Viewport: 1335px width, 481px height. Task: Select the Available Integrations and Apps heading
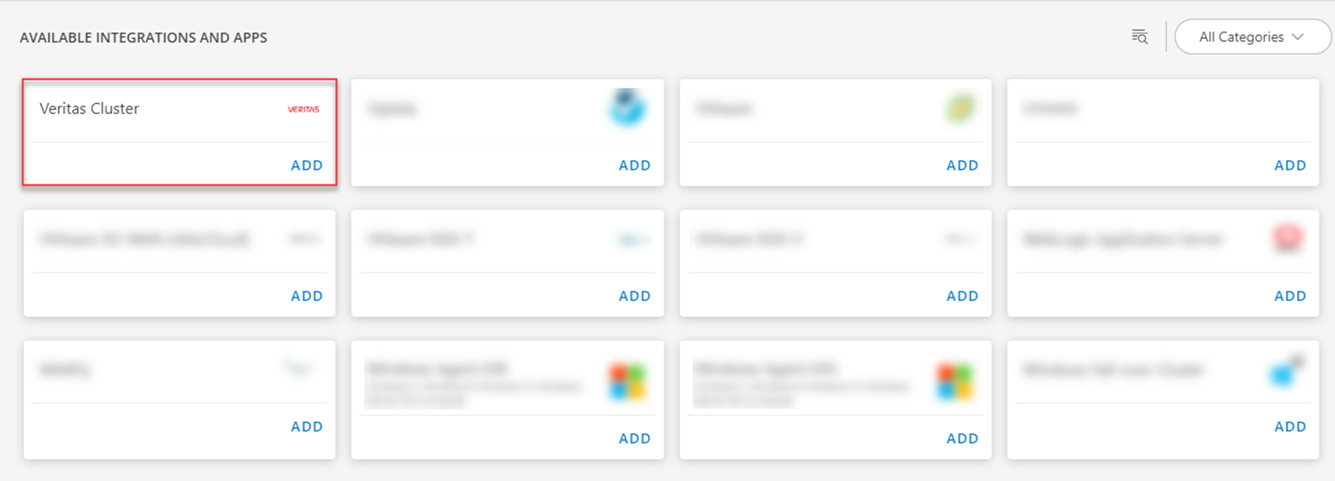(x=144, y=38)
